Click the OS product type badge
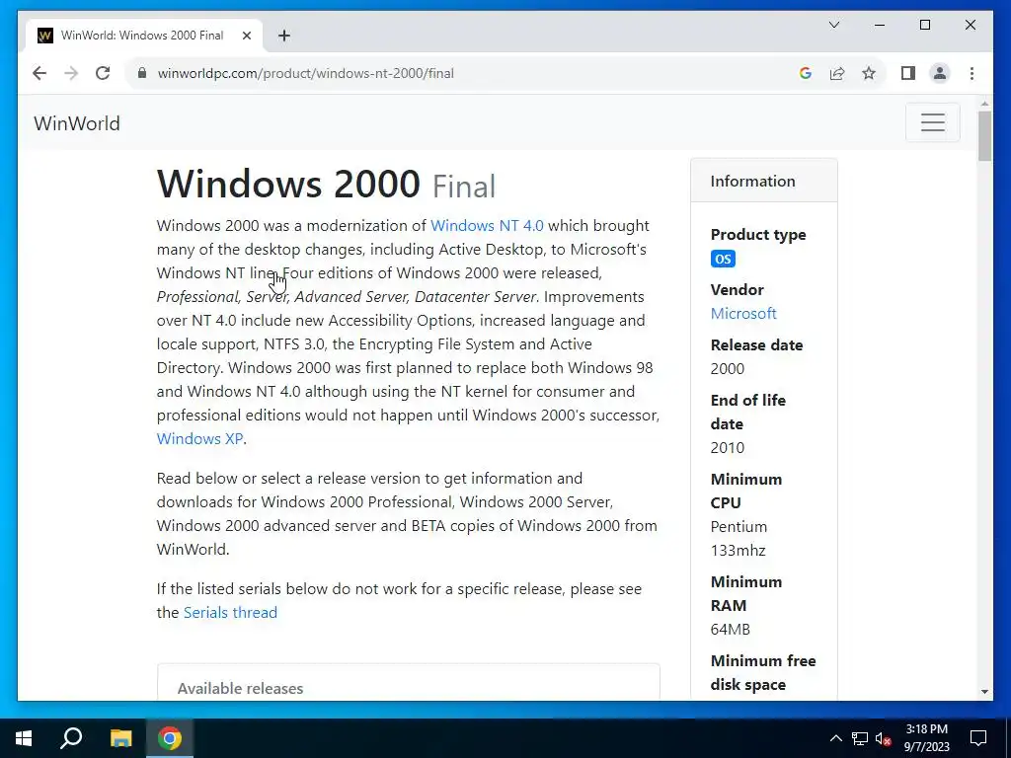Image resolution: width=1011 pixels, height=758 pixels. tap(723, 259)
